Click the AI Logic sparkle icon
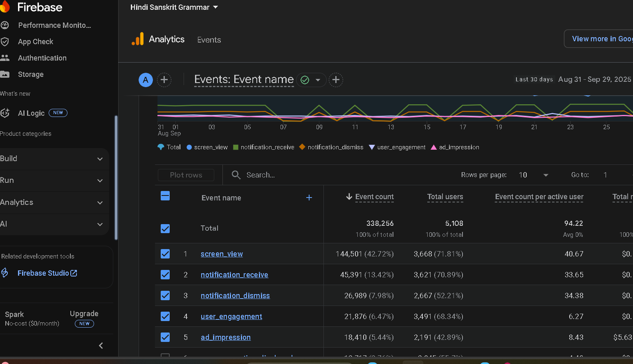 pos(5,113)
